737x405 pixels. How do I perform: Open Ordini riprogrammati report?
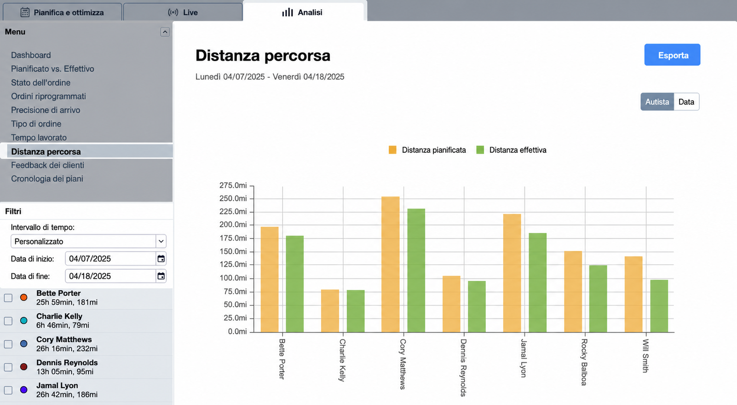coord(48,97)
